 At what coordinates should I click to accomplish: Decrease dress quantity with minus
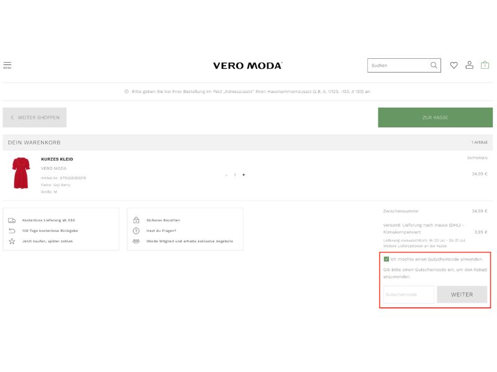pyautogui.click(x=226, y=175)
